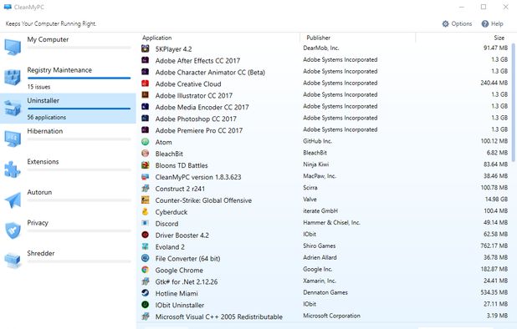The width and height of the screenshot is (517, 329).
Task: Click the Cyberduck yellow duck icon
Action: click(x=145, y=212)
